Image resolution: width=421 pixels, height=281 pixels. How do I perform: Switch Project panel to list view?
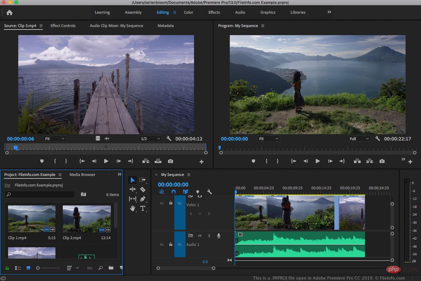point(18,268)
